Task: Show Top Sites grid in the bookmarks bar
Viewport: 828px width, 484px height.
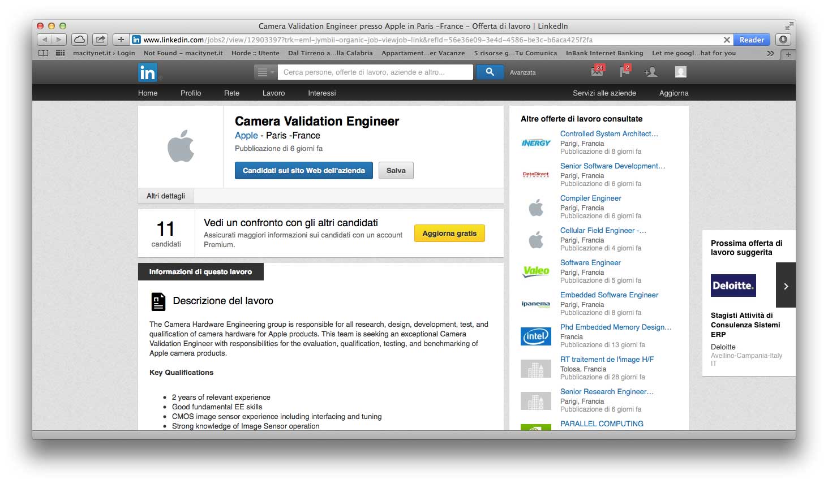Action: point(60,53)
